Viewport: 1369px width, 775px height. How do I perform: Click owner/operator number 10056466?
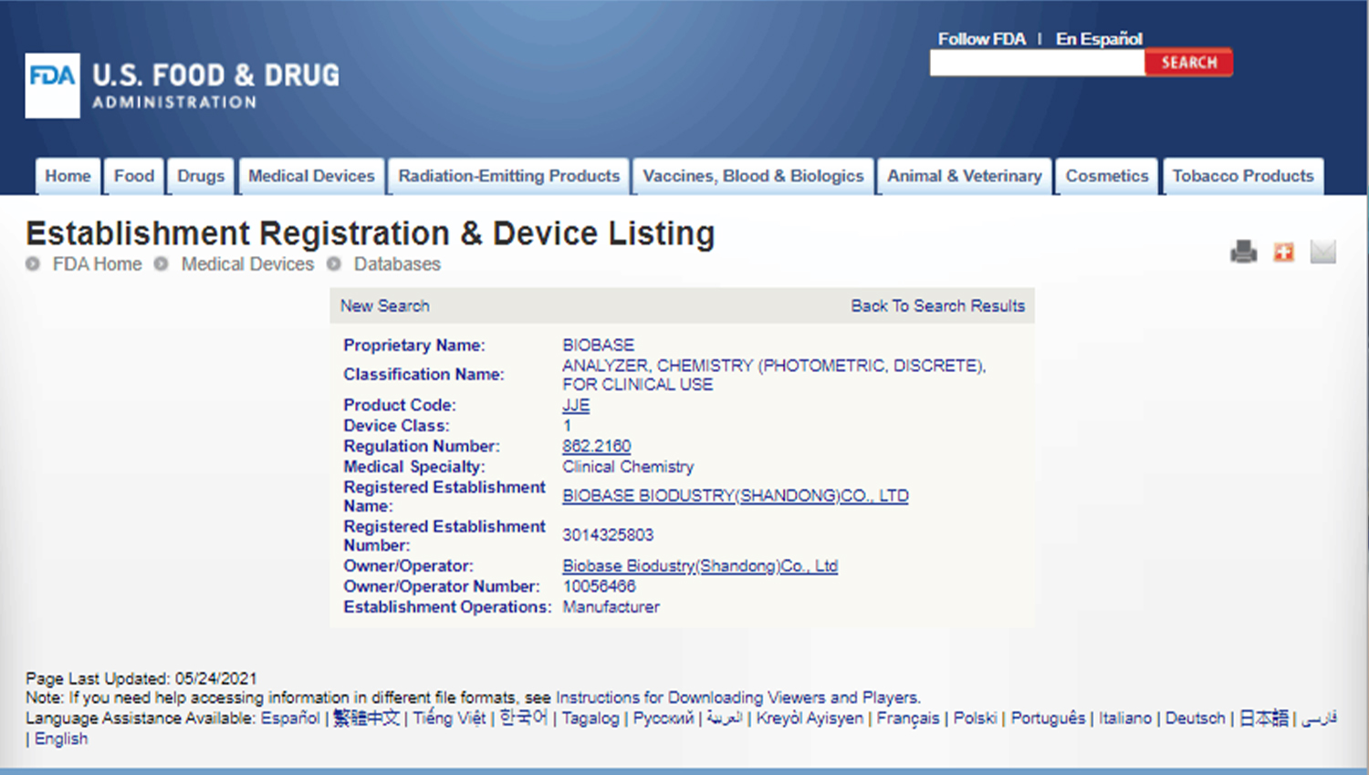click(x=599, y=586)
